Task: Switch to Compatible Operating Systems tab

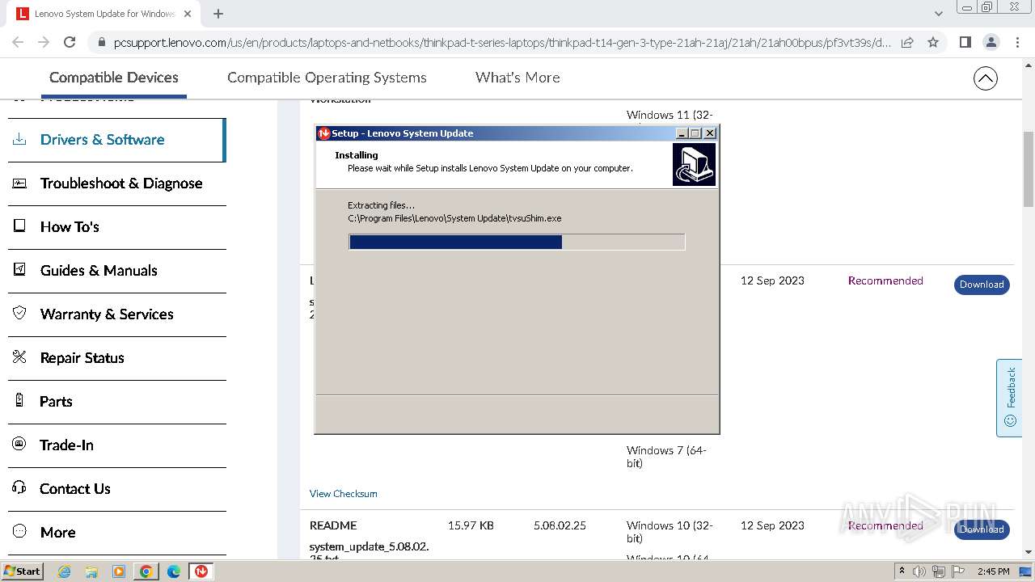Action: coord(327,78)
